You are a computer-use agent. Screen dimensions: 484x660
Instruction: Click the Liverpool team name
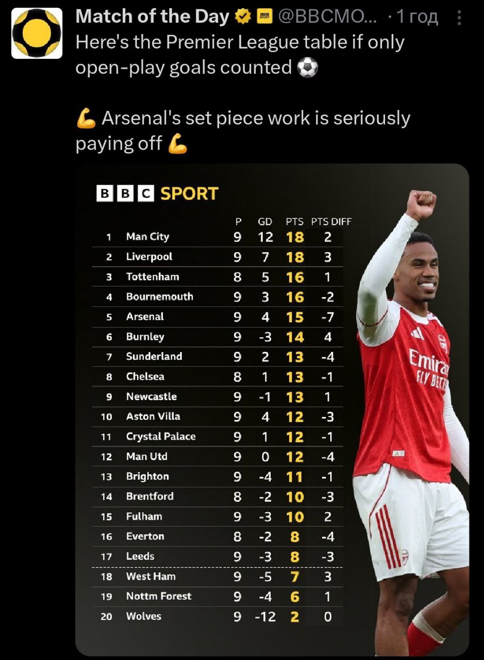[149, 257]
